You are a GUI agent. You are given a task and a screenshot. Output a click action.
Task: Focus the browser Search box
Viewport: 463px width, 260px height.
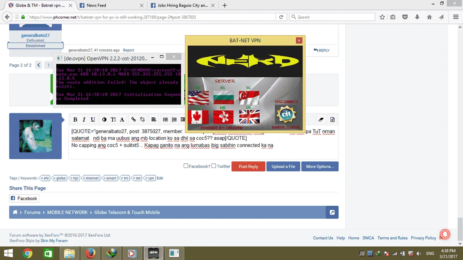pyautogui.click(x=332, y=17)
